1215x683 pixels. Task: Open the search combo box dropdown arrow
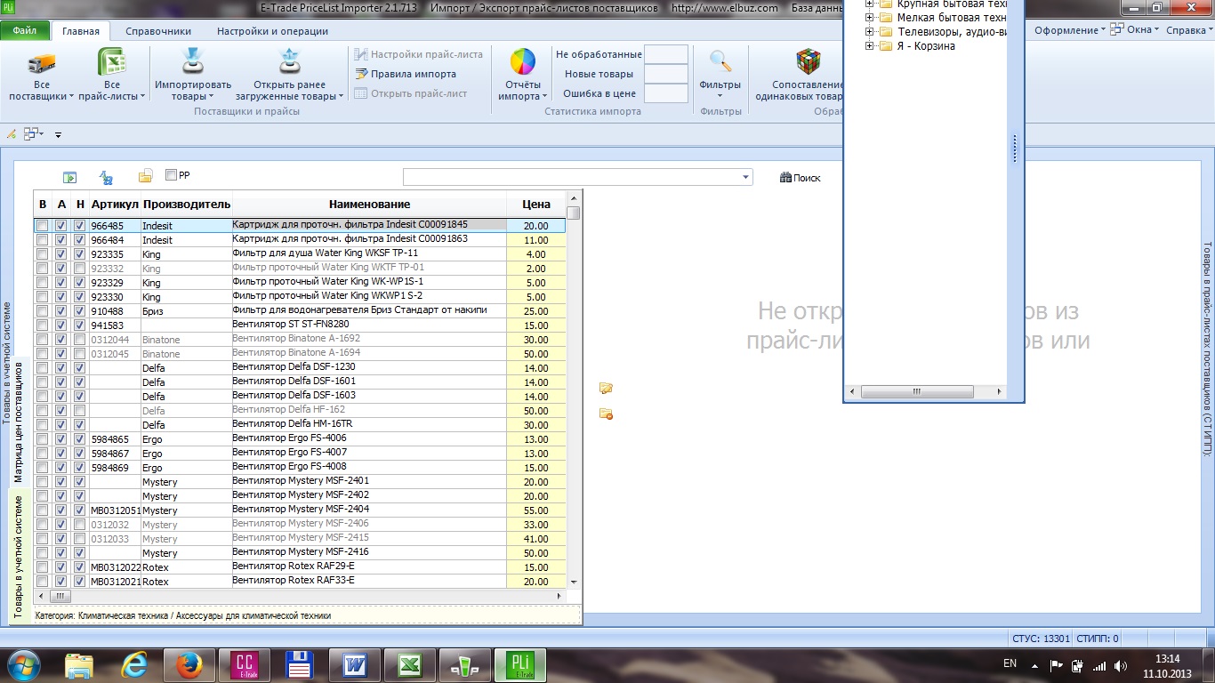[745, 178]
